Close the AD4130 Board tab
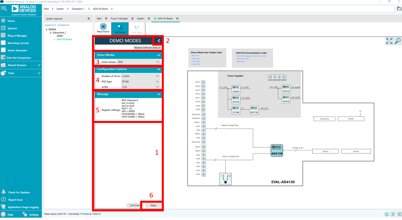 tap(177, 18)
